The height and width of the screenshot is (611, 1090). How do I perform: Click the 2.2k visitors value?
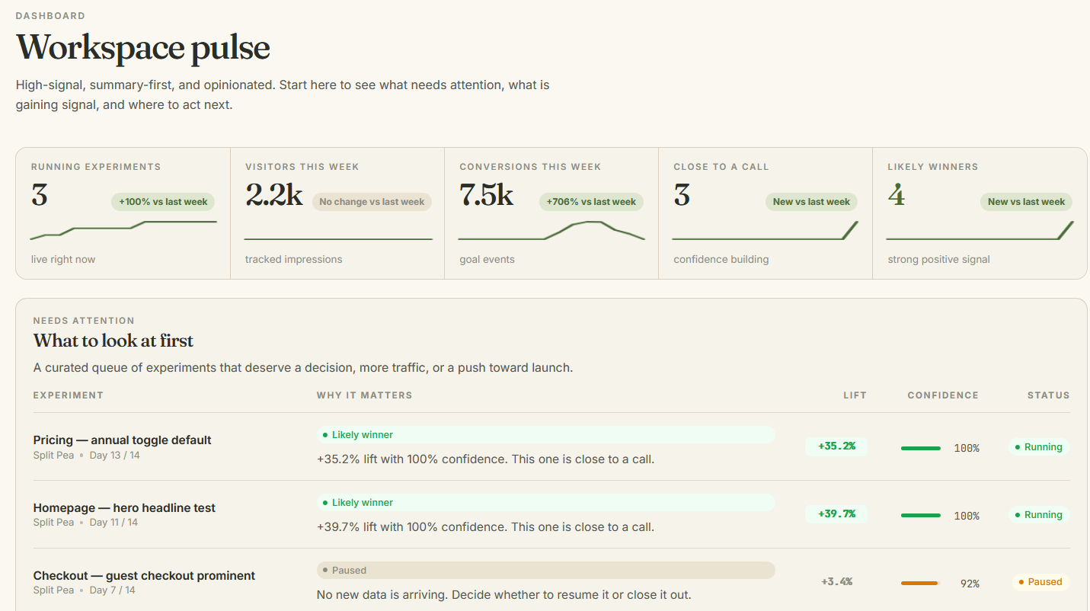click(273, 195)
